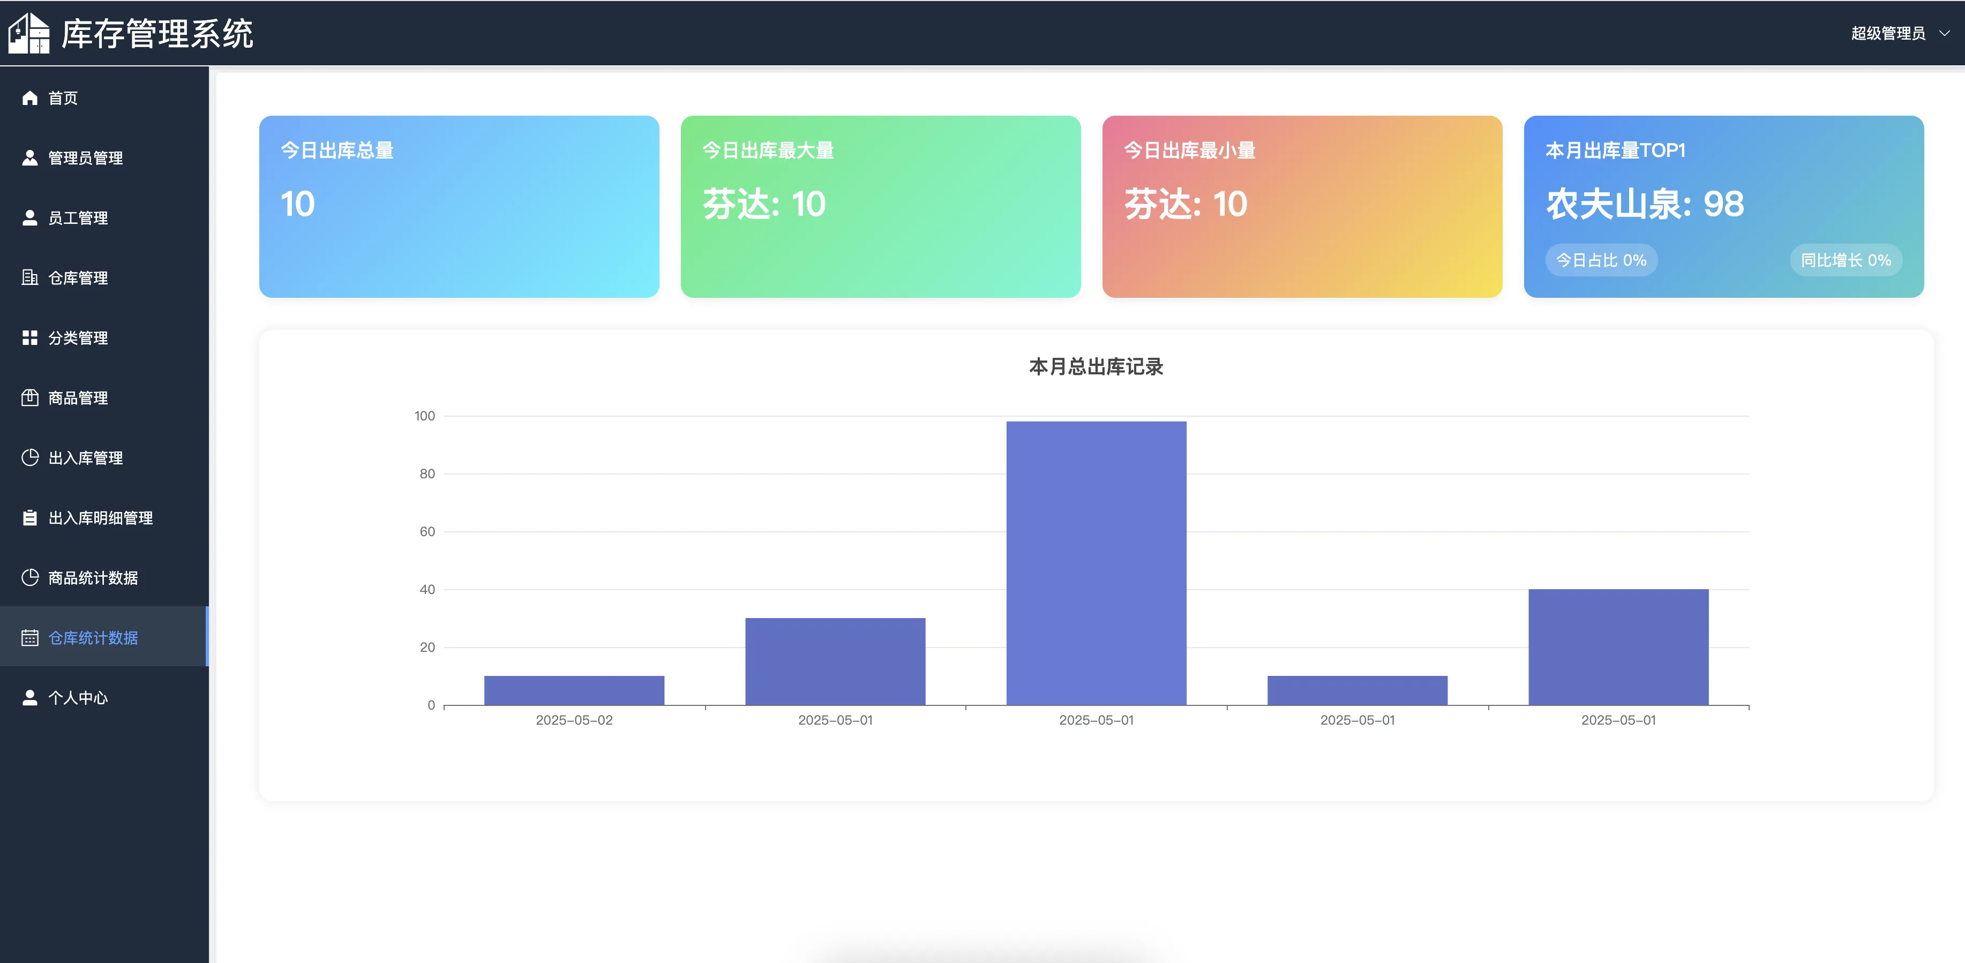Click the clipboard icon next to 出入库明细管理
Screen dimensions: 1965x963
30,518
